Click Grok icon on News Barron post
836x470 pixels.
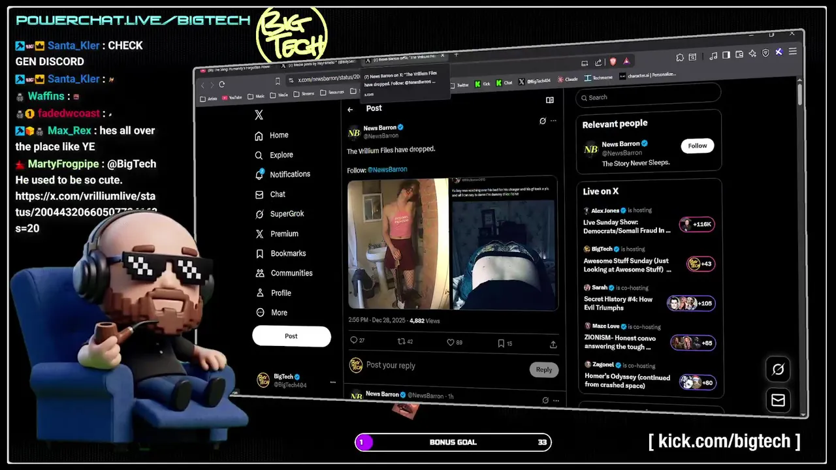[x=542, y=121]
